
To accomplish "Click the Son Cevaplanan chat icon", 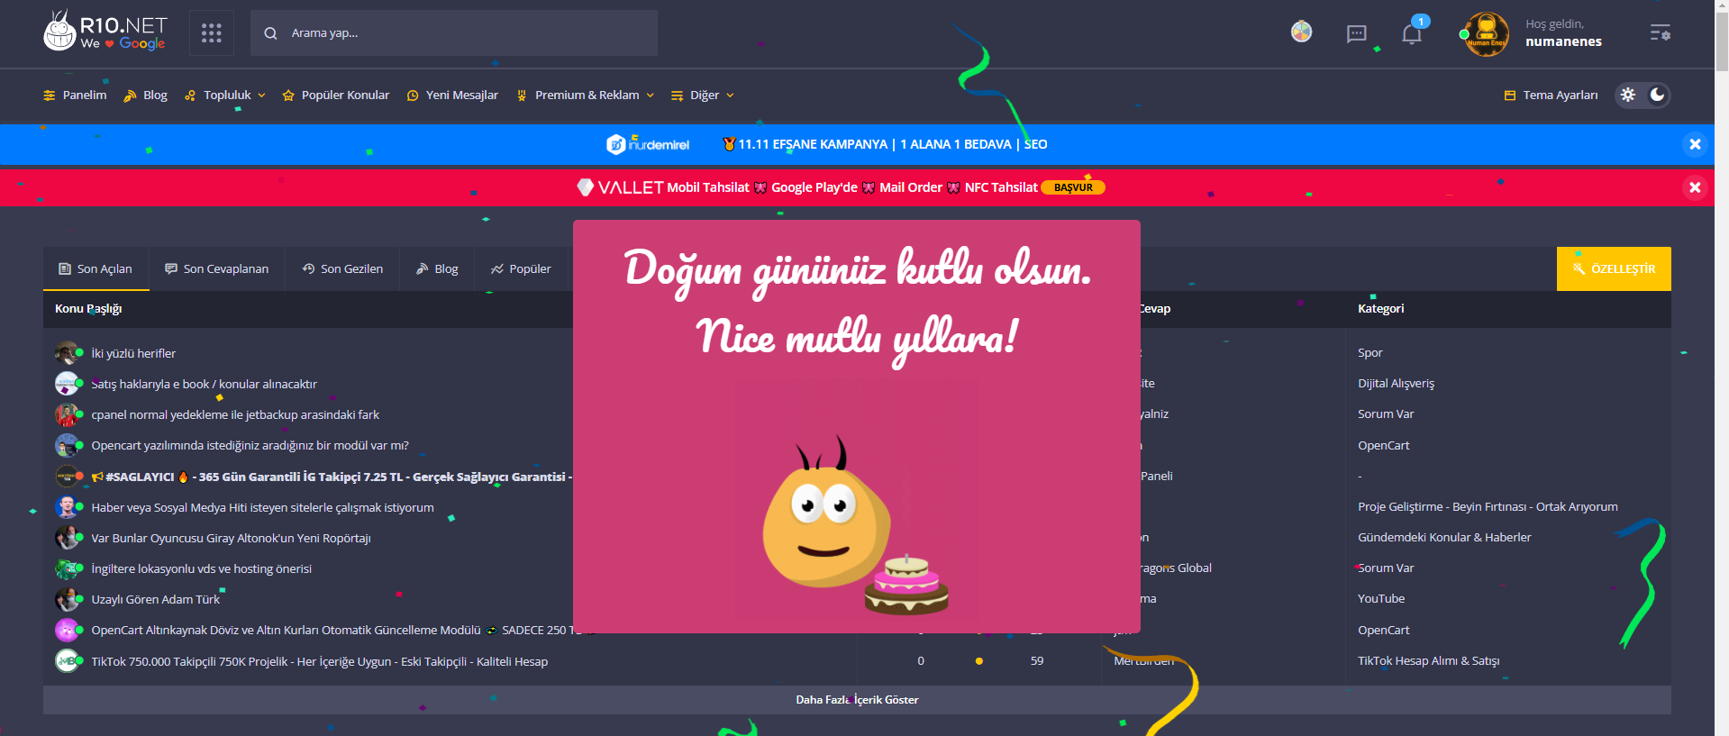I will [x=171, y=268].
